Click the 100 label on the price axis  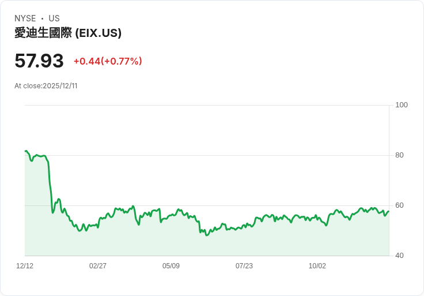[402, 105]
